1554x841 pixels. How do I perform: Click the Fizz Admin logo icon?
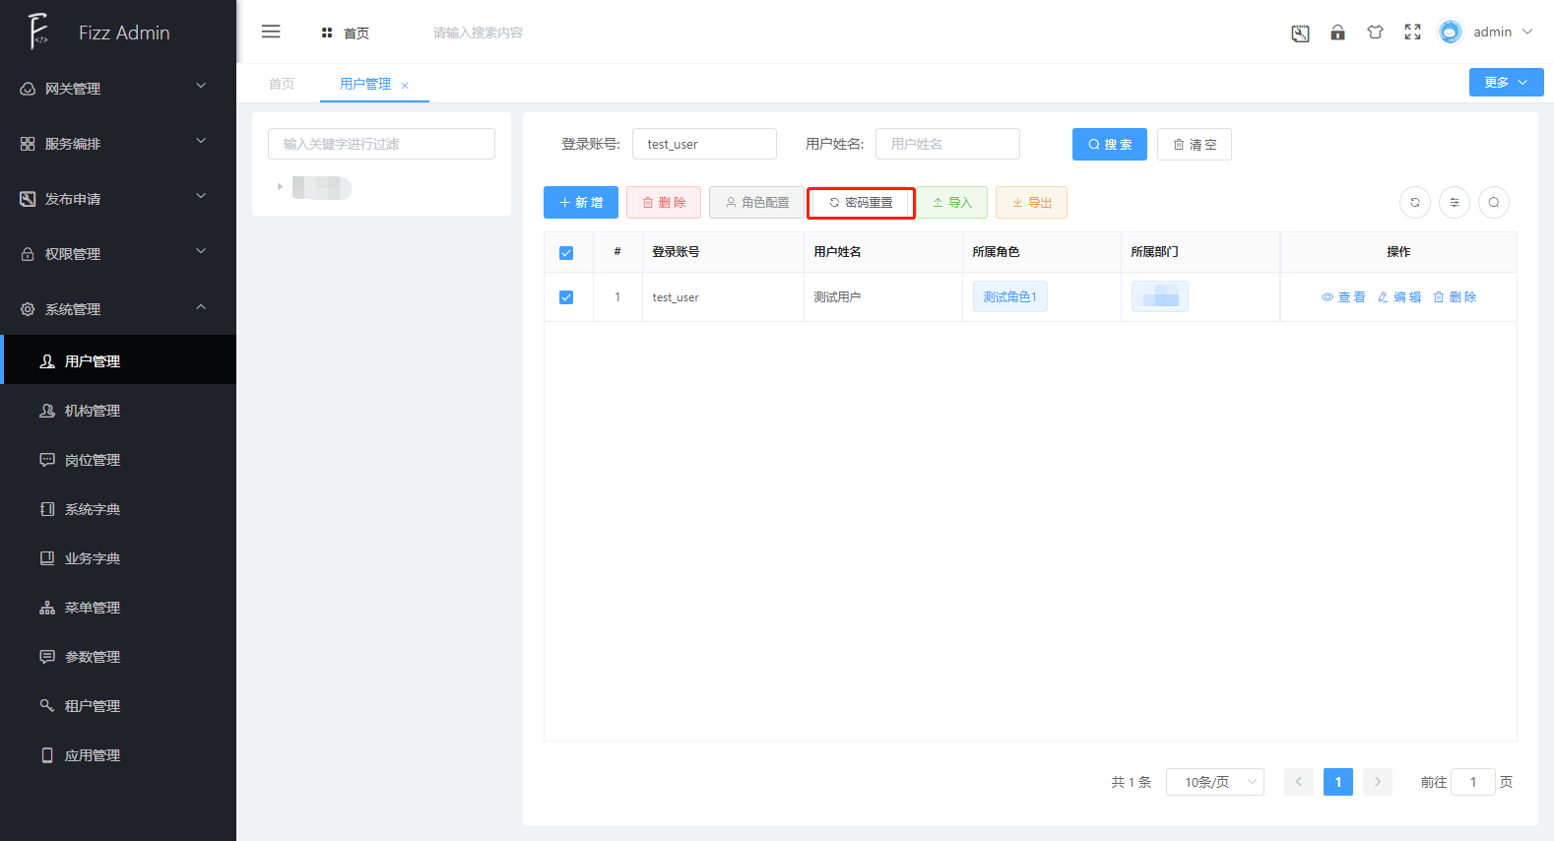(38, 32)
